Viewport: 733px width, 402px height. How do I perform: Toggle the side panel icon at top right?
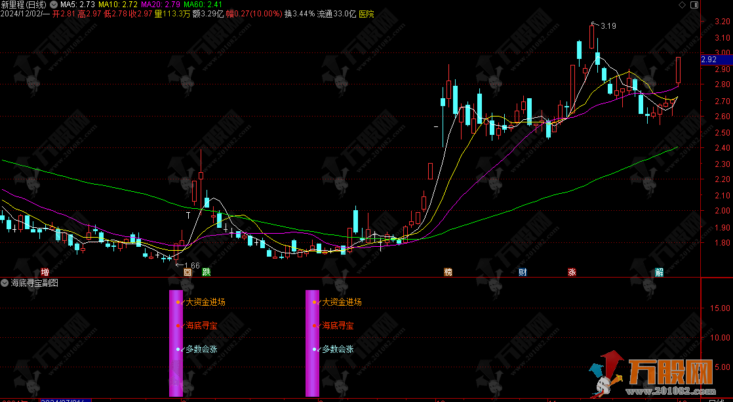[694, 5]
